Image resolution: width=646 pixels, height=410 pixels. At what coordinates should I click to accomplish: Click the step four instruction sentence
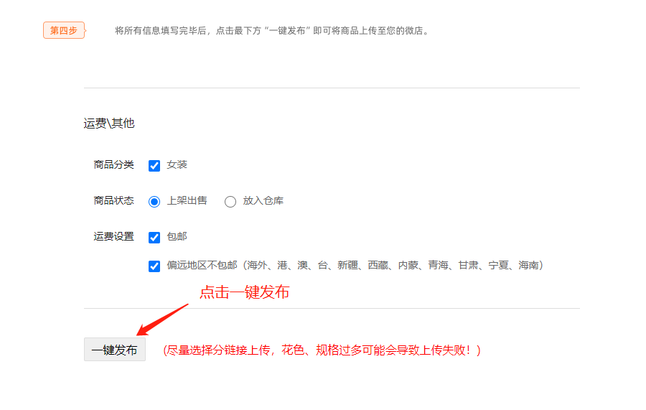click(x=272, y=30)
